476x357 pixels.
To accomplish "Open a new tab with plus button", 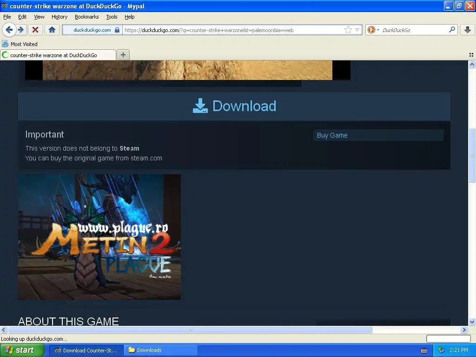I will coord(123,55).
